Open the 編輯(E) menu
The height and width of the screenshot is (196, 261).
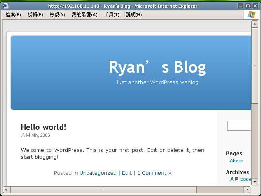coord(35,15)
